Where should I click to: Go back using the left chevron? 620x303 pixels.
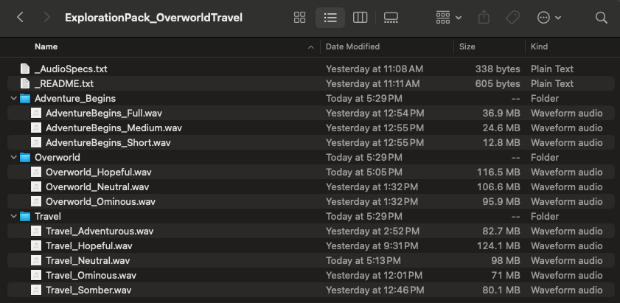coord(20,17)
